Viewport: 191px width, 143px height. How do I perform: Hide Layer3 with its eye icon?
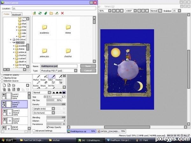click(x=4, y=111)
